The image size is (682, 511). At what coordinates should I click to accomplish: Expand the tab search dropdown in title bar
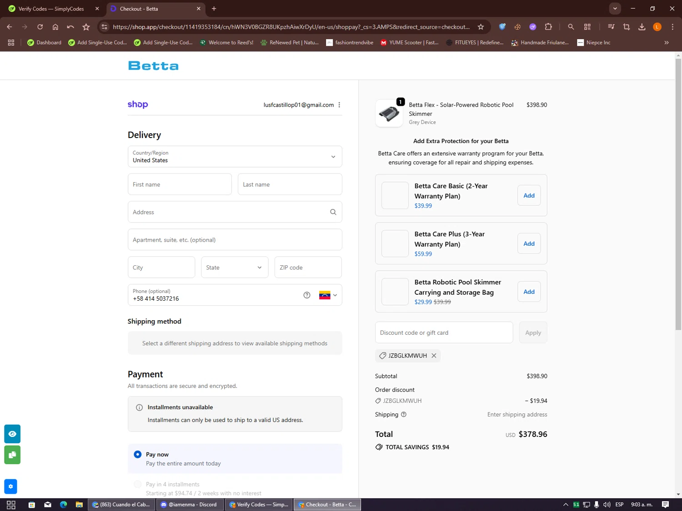[x=615, y=9]
